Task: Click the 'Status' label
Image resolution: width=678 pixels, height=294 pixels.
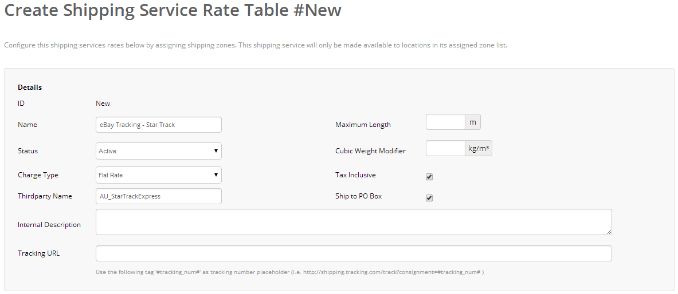Action: 28,151
